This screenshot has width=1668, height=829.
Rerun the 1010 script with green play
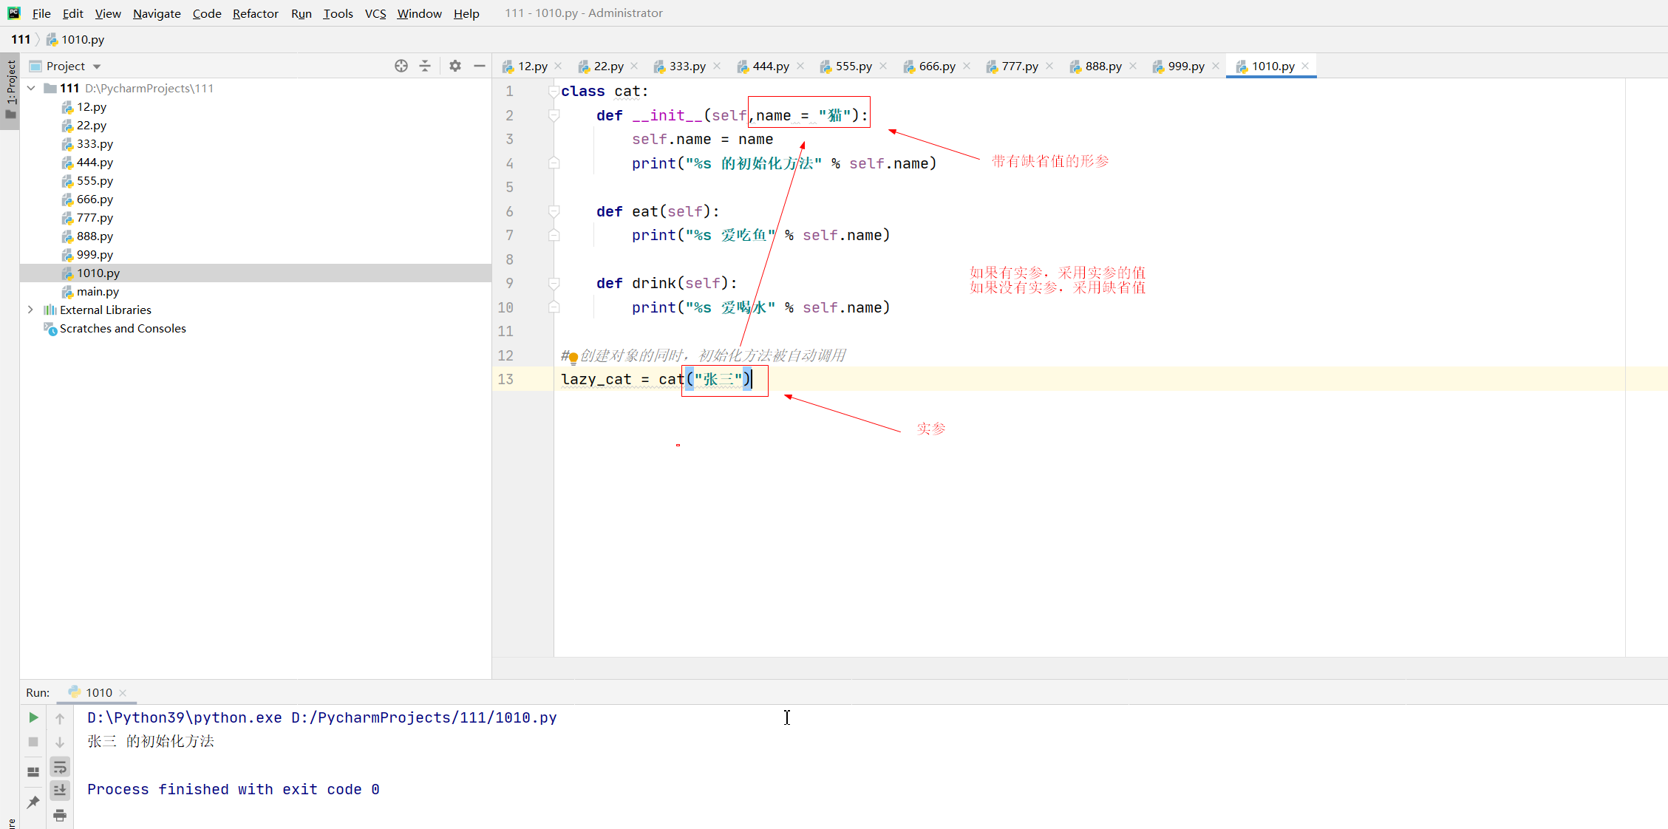click(33, 717)
